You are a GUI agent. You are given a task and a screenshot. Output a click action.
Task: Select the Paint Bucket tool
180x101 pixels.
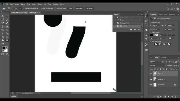(3, 37)
